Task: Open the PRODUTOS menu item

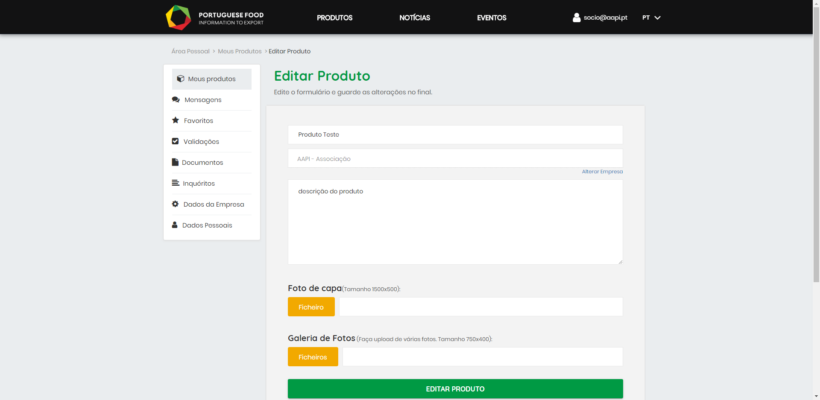Action: coord(334,18)
